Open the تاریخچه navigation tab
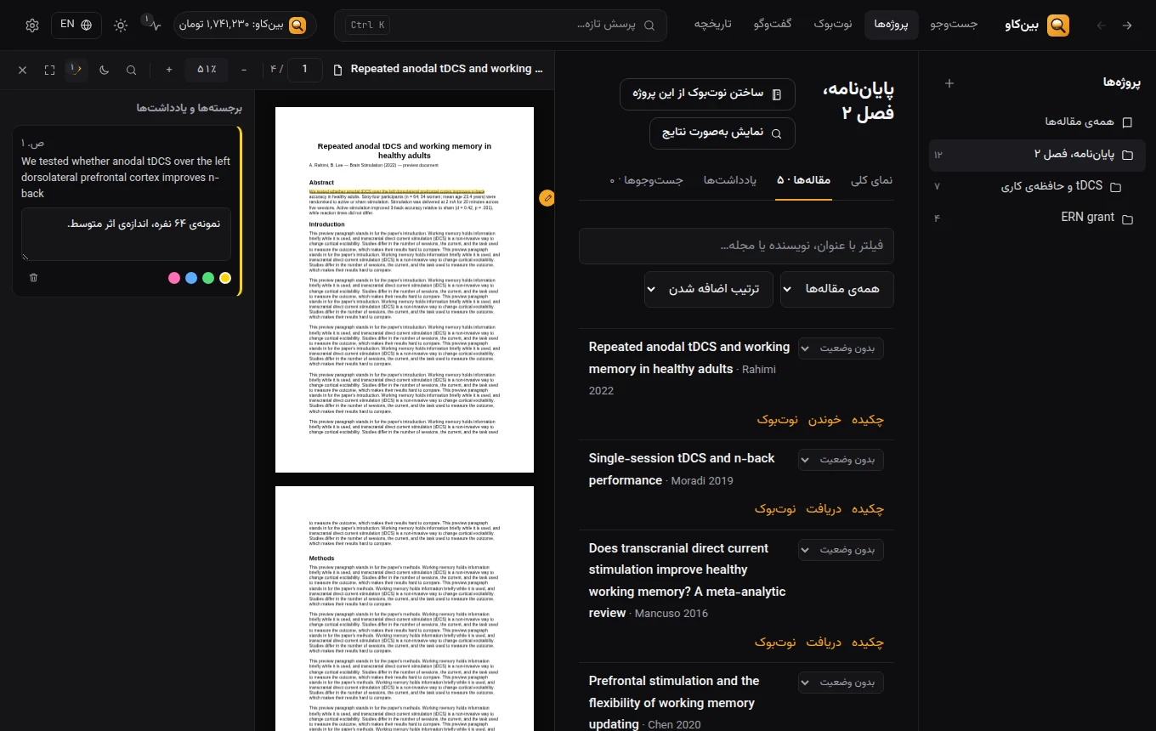 coord(713,25)
